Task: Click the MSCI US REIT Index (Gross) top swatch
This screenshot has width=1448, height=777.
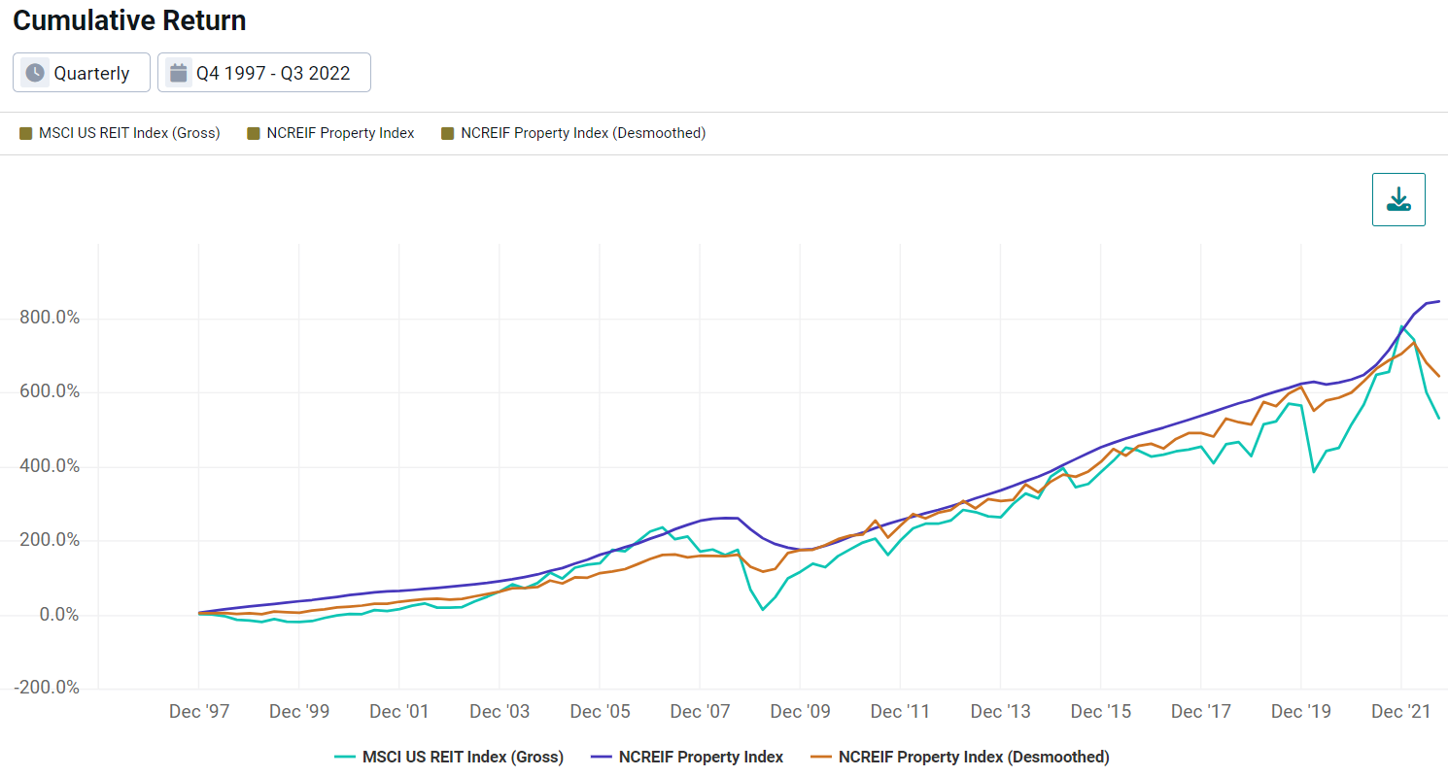Action: 26,133
